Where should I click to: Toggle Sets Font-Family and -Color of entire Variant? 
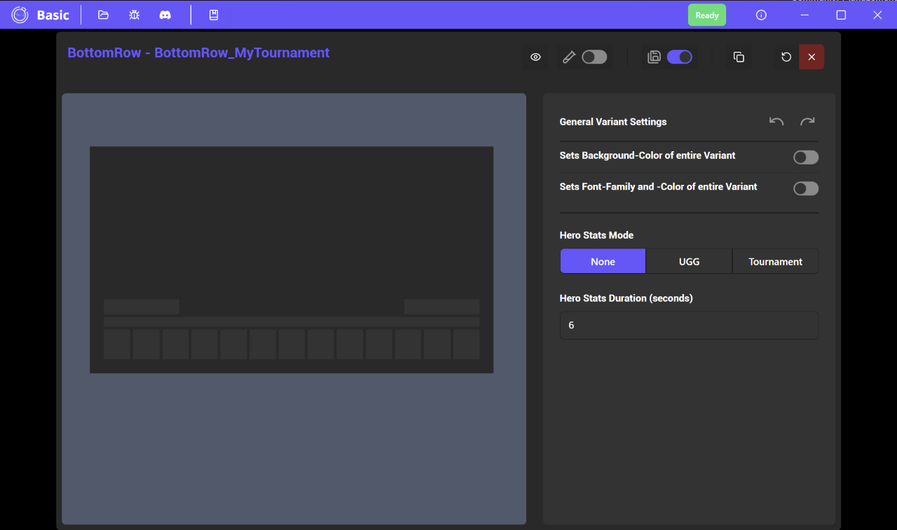click(805, 188)
